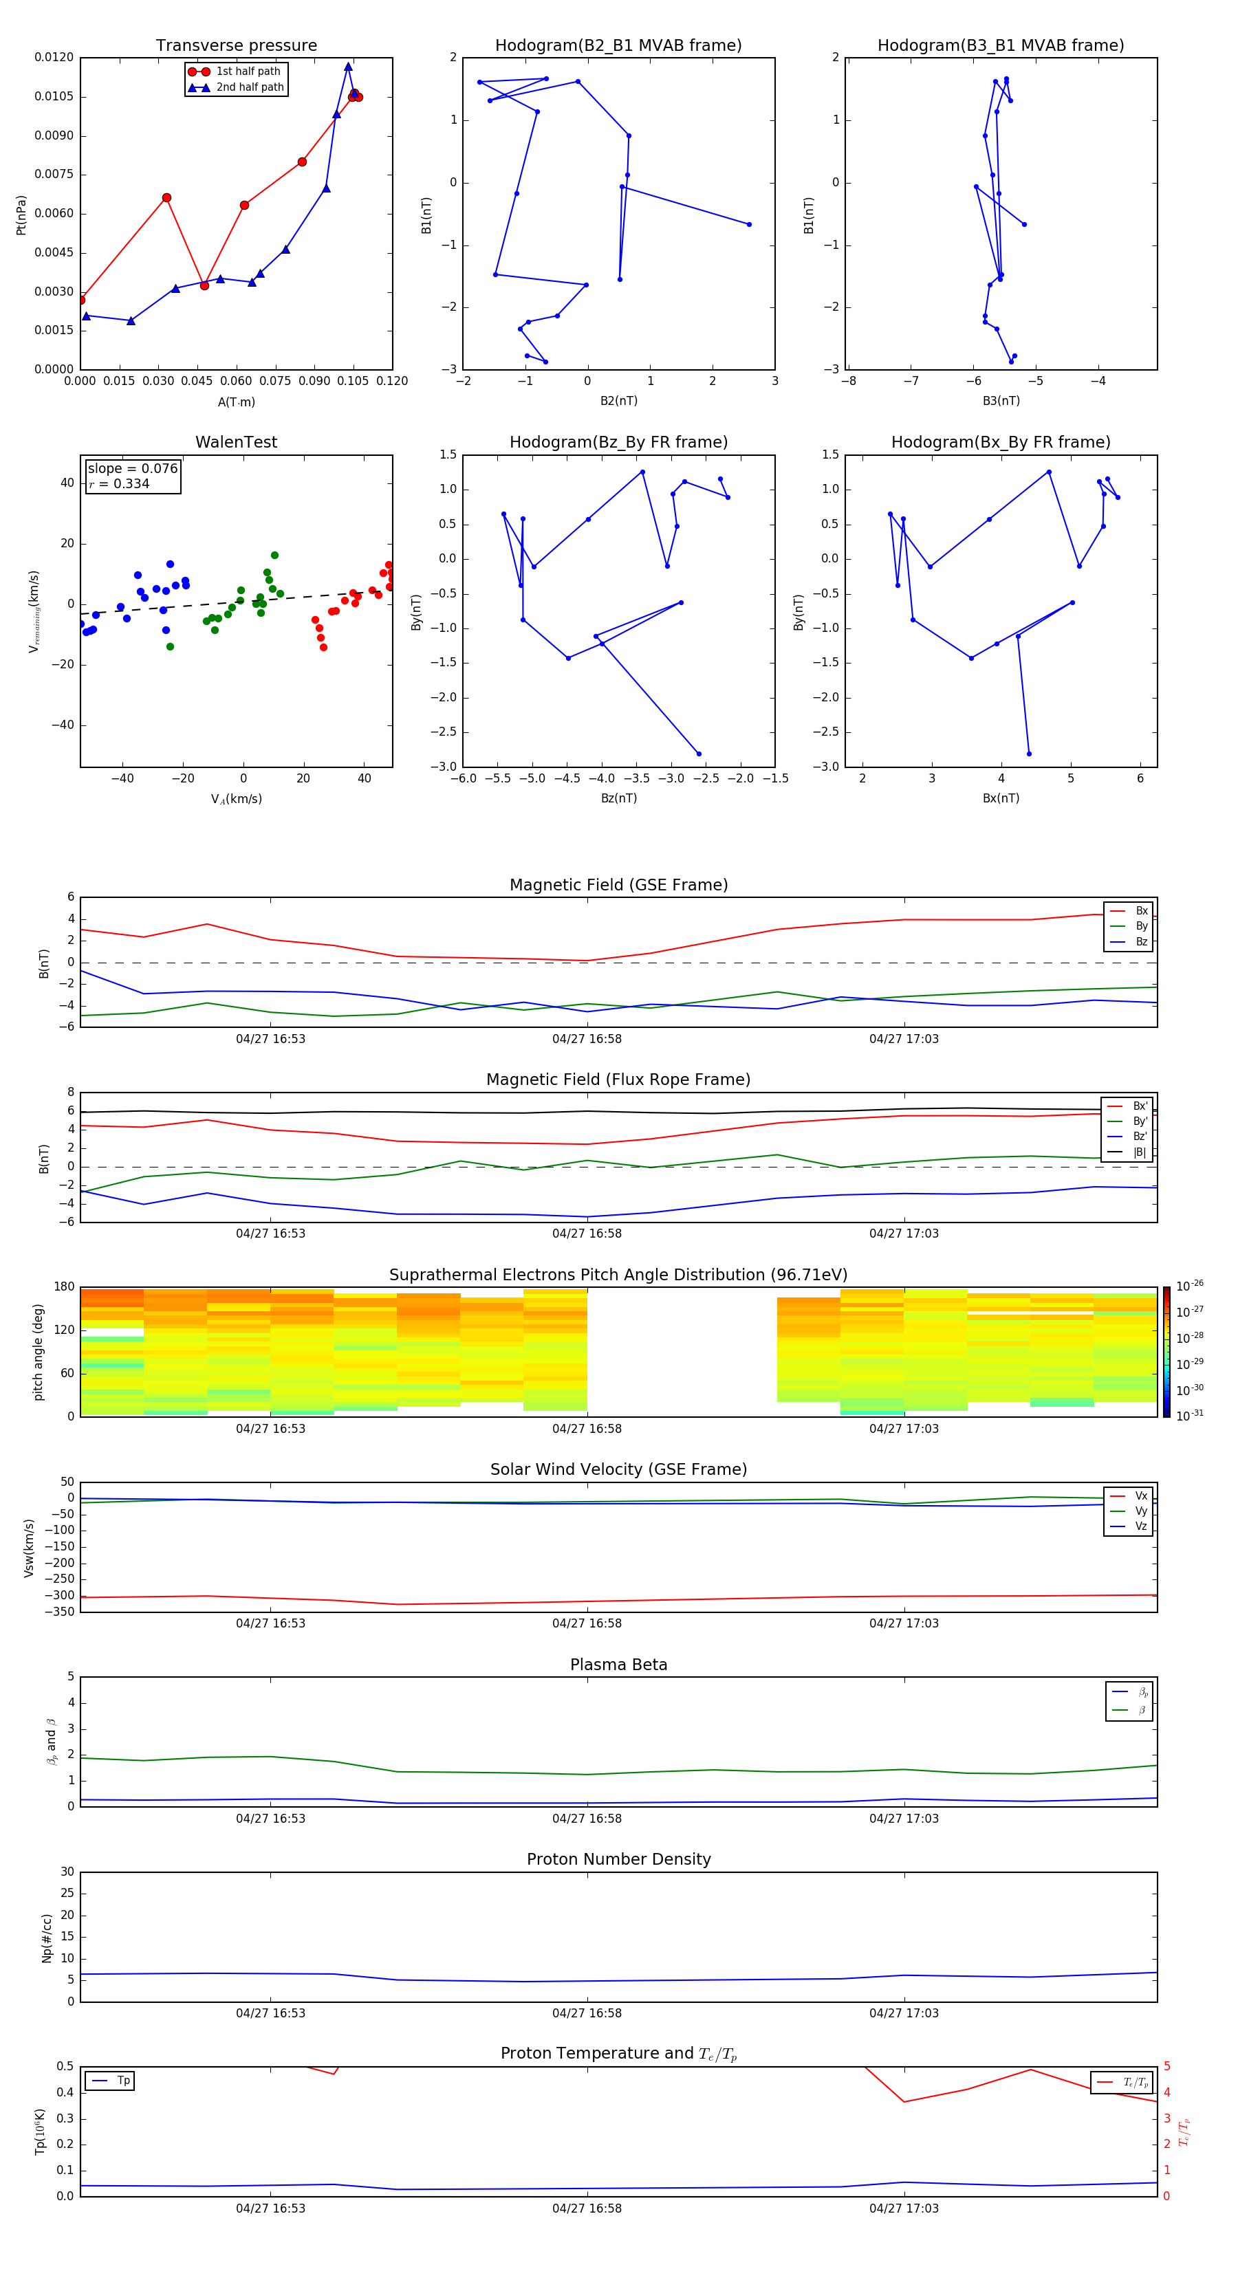The width and height of the screenshot is (1238, 2269).
Task: Click the pitch angle color scale bar
Action: click(x=1166, y=1352)
